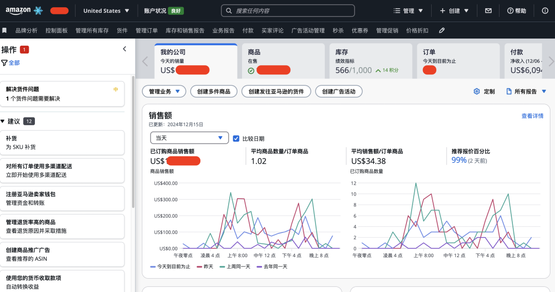Image resolution: width=555 pixels, height=292 pixels.
Task: Click the 昨天 legend color marker
Action: 199,266
